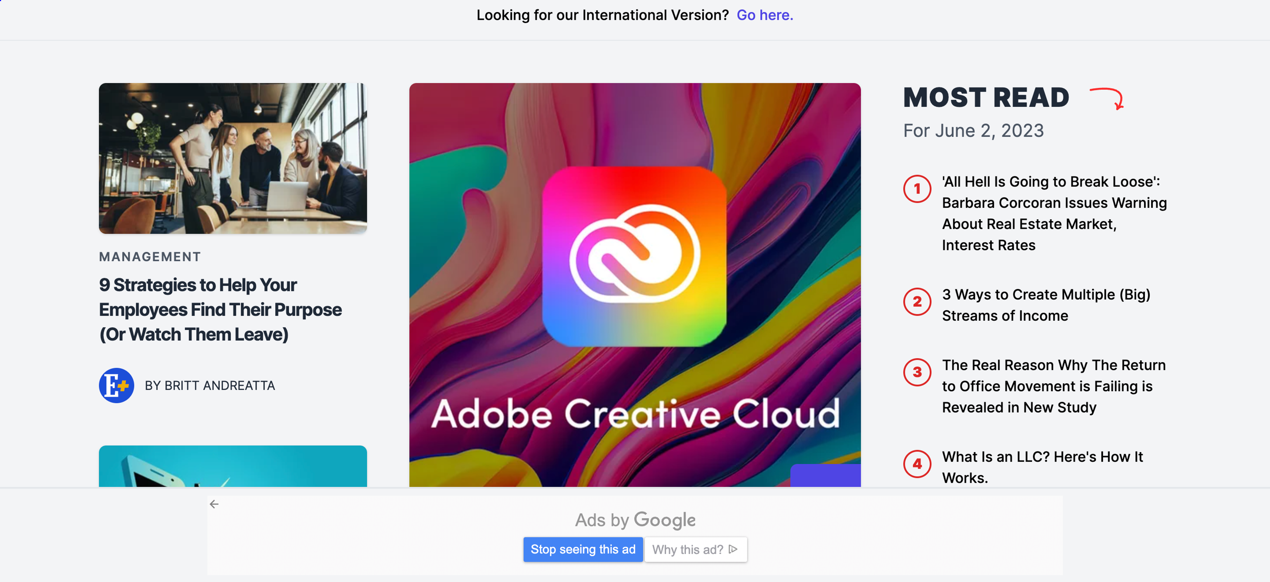The height and width of the screenshot is (582, 1270).
Task: Click the AdChoices triangle icon
Action: 733,549
